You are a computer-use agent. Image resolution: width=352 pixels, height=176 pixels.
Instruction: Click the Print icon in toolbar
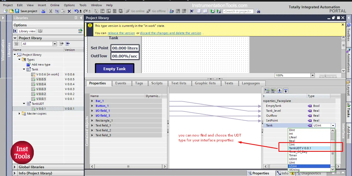(x=43, y=11)
